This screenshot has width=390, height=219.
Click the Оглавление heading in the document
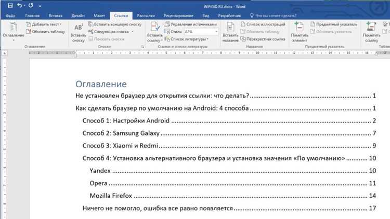point(101,84)
